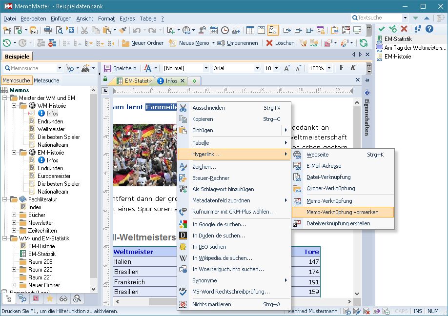448x316 pixels.
Task: Click the Word export icon
Action: tap(71, 30)
